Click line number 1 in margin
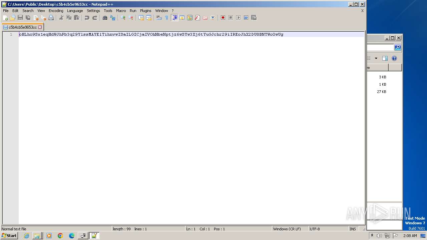The height and width of the screenshot is (240, 427). (11, 34)
